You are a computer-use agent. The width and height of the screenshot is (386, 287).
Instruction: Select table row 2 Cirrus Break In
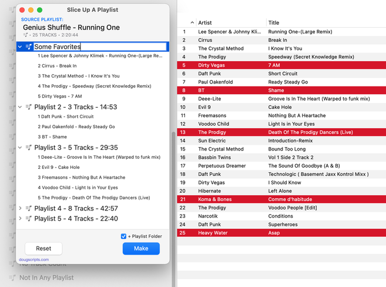coord(281,40)
